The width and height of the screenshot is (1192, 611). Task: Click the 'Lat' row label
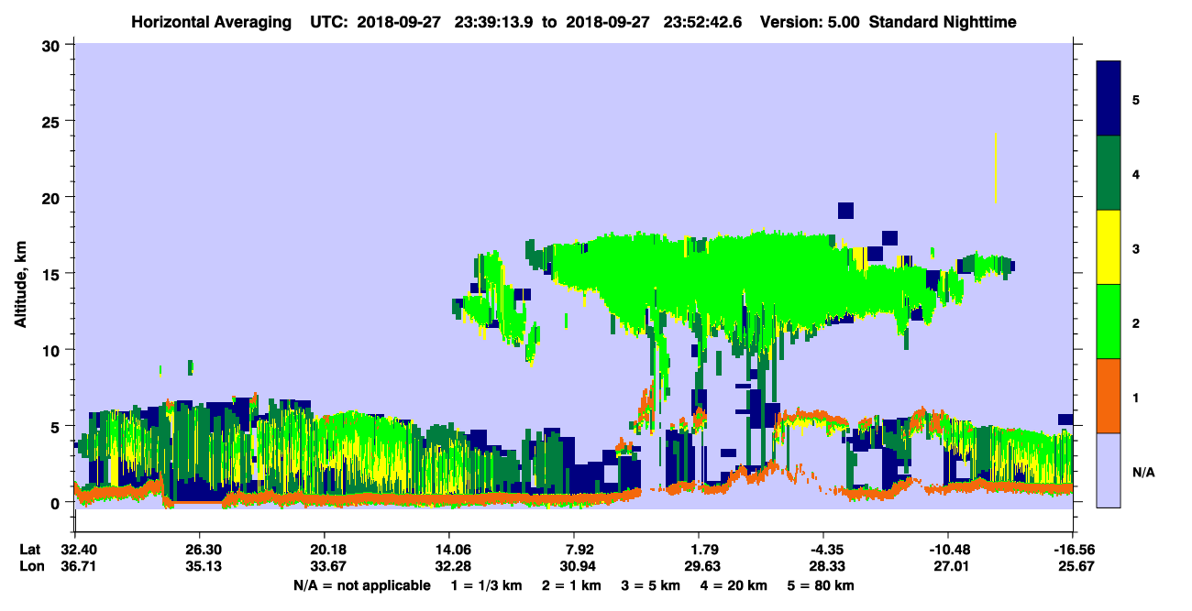(30, 549)
